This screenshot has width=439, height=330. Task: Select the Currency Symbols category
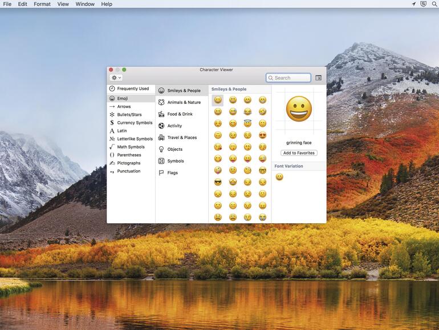(131, 123)
